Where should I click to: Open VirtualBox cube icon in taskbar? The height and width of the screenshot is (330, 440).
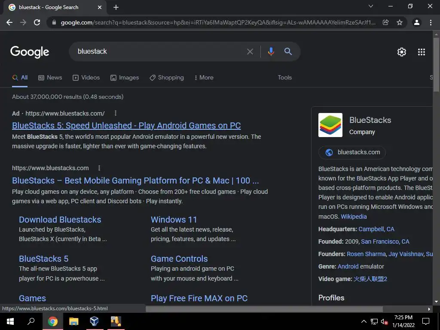[94, 321]
